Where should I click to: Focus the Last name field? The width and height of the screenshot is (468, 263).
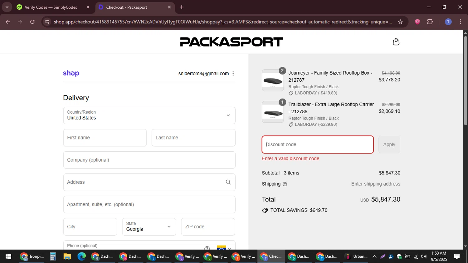click(193, 138)
